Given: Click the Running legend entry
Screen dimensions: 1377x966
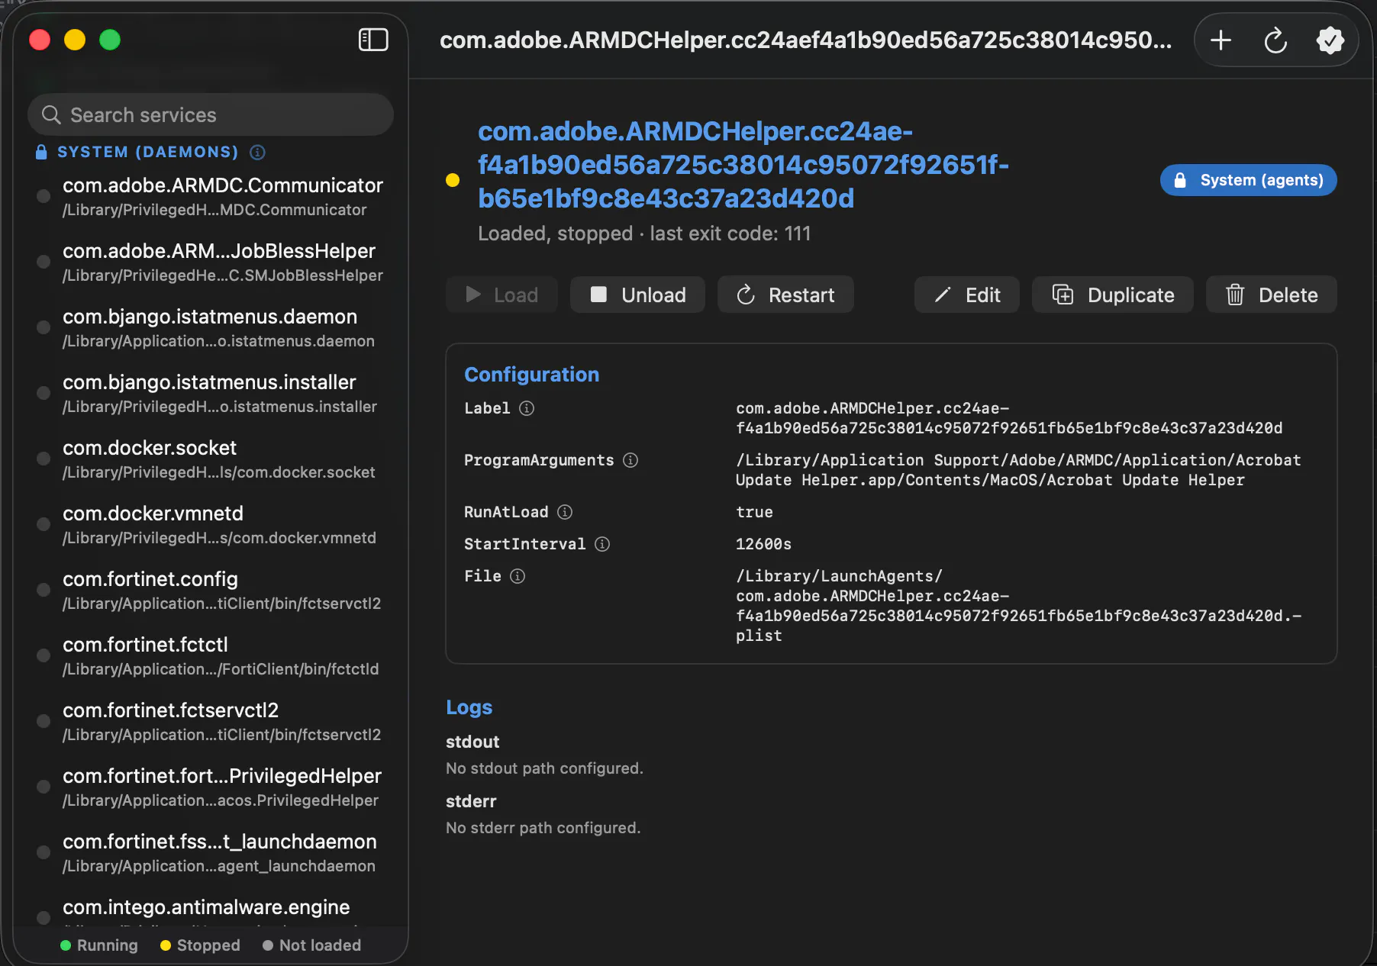Looking at the screenshot, I should pyautogui.click(x=99, y=945).
